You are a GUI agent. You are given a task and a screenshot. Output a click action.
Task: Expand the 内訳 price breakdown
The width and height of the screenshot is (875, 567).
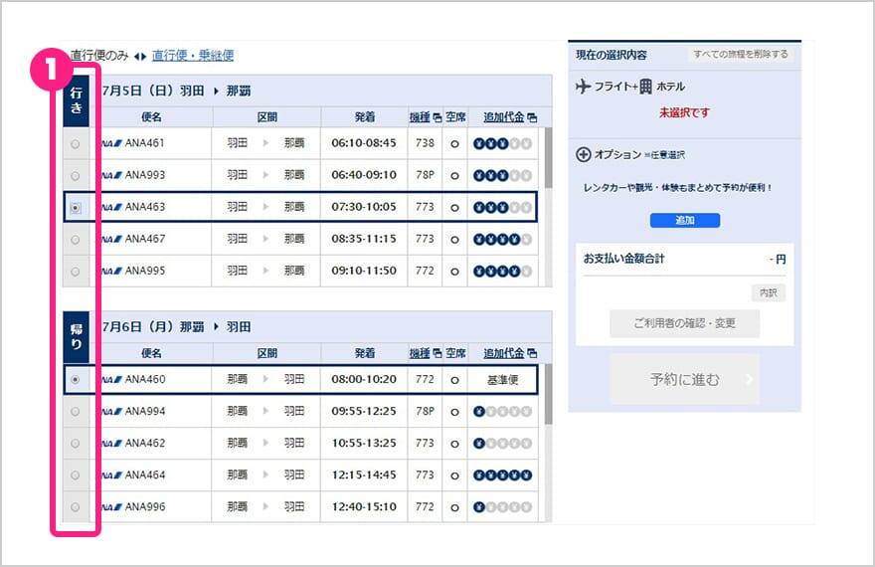click(x=768, y=293)
